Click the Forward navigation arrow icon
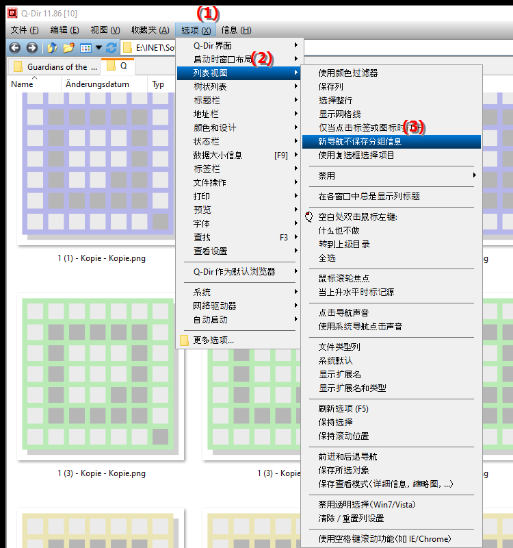Screen dimensions: 513x548 click(x=31, y=48)
